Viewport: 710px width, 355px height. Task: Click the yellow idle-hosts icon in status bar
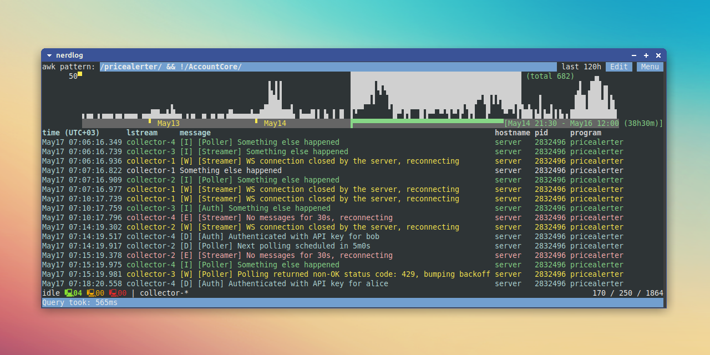[92, 293]
